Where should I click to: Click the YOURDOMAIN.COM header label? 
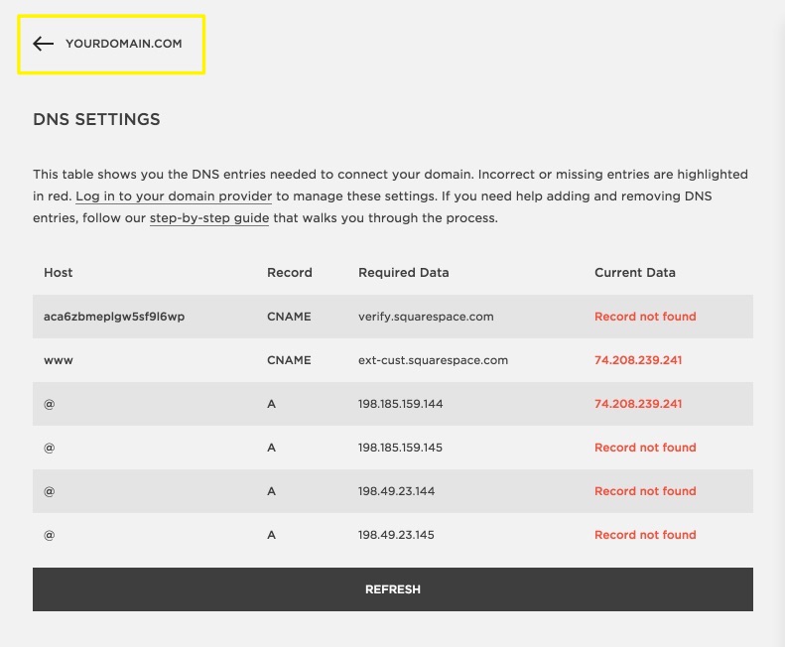[x=123, y=44]
